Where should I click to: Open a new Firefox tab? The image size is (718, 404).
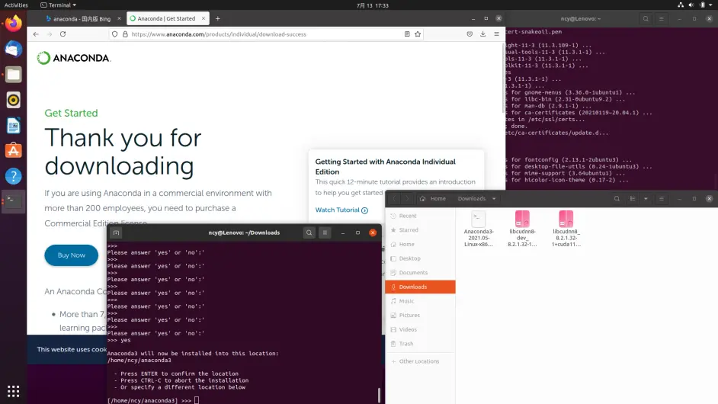217,19
